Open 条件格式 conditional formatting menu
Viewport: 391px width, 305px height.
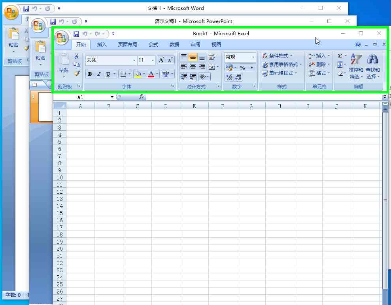[277, 56]
